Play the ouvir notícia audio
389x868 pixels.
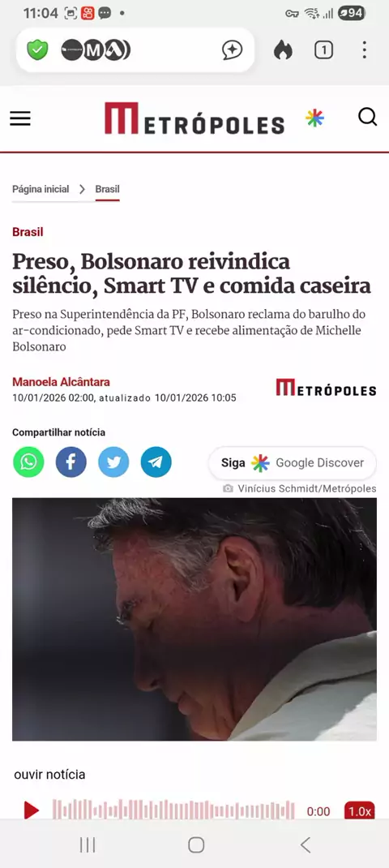[x=32, y=811]
